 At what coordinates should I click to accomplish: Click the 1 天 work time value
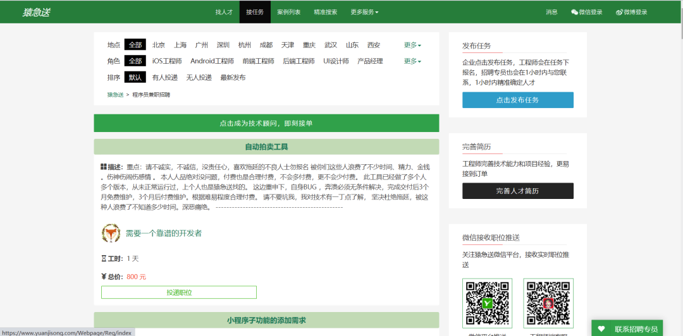[133, 258]
